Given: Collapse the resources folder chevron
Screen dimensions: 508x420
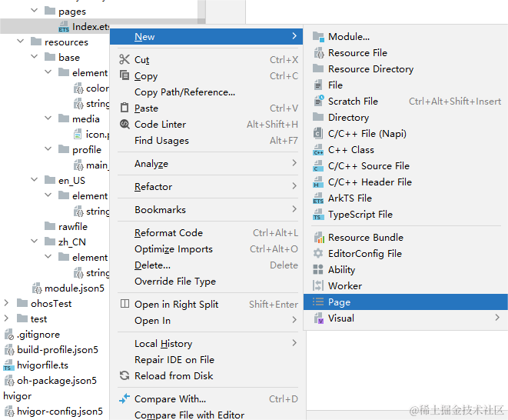Looking at the screenshot, I should 21,42.
